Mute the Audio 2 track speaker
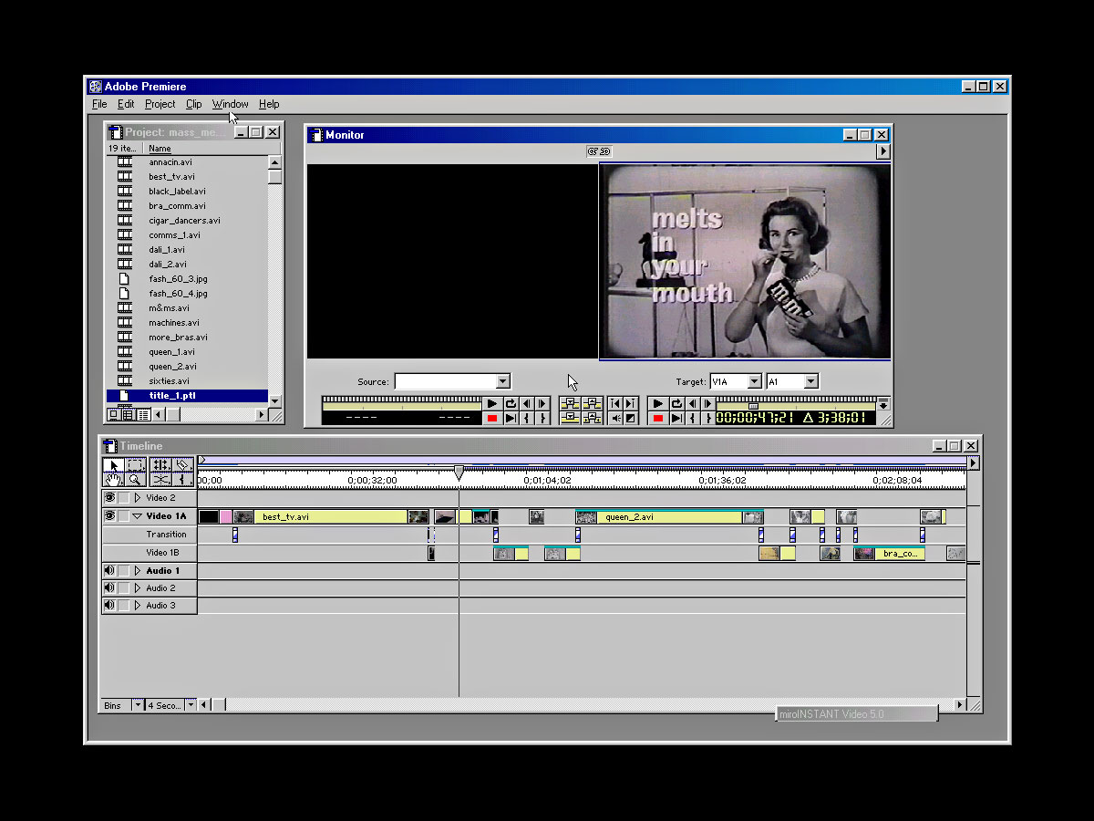This screenshot has height=821, width=1094. 109,588
